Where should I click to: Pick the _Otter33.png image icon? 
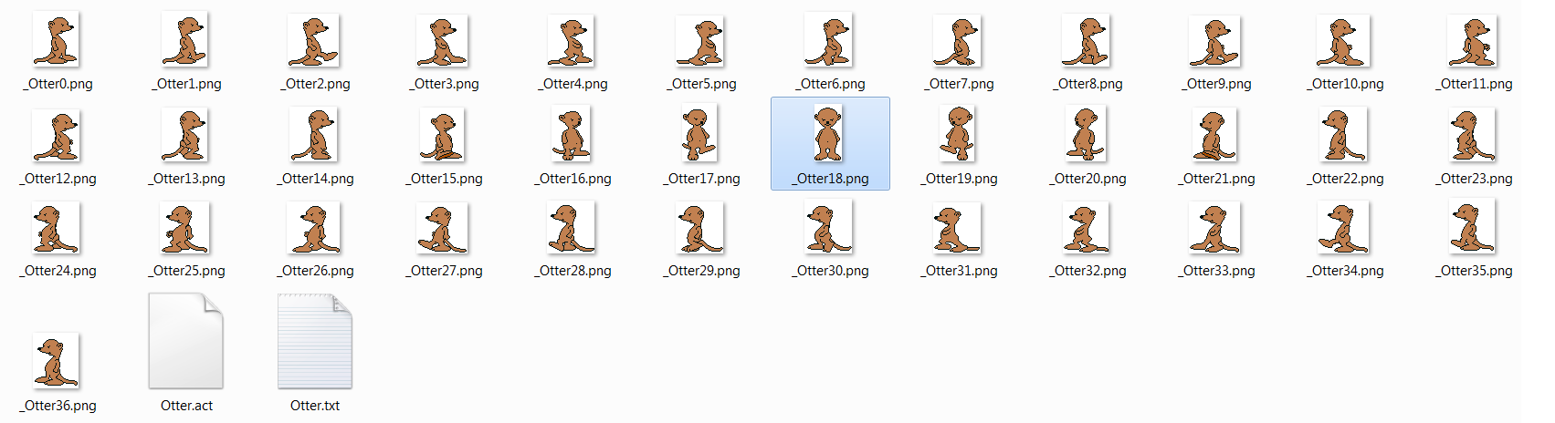1215,228
